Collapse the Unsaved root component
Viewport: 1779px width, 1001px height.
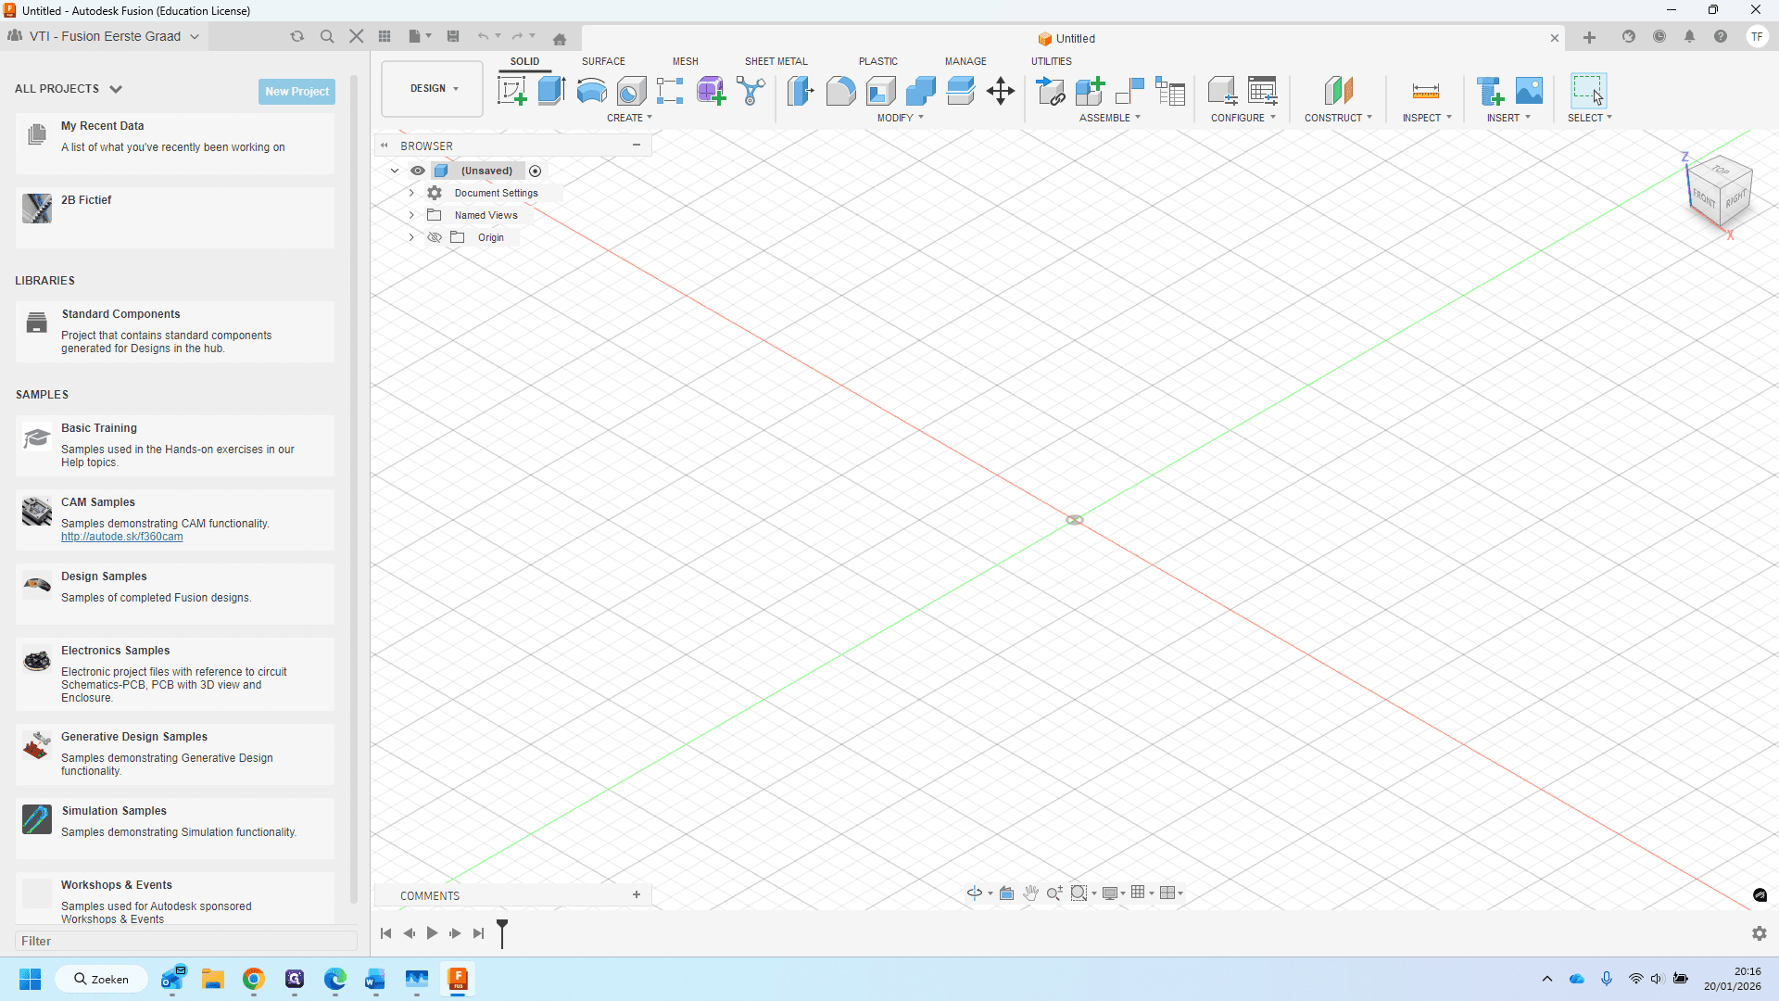(395, 171)
